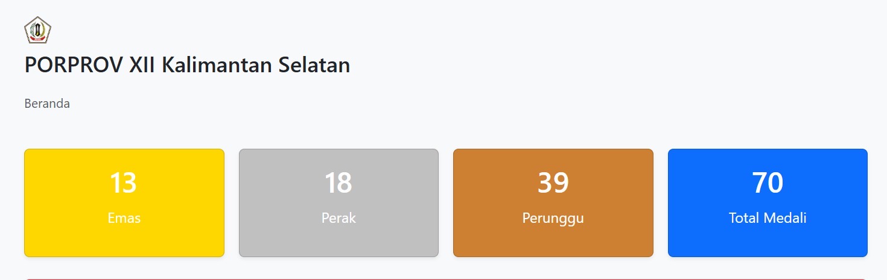Click the PORPROV emblem logo
The height and width of the screenshot is (280, 887).
pos(37,30)
